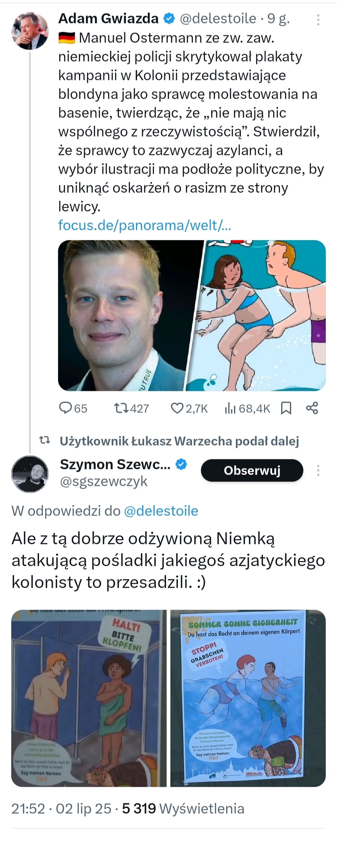Open the focus.de article link
The image size is (337, 843).
click(145, 225)
